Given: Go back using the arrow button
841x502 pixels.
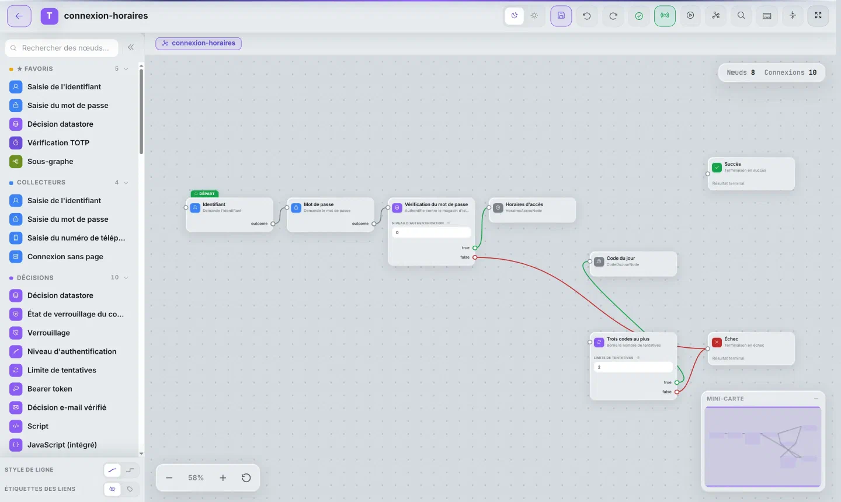Looking at the screenshot, I should pyautogui.click(x=19, y=16).
